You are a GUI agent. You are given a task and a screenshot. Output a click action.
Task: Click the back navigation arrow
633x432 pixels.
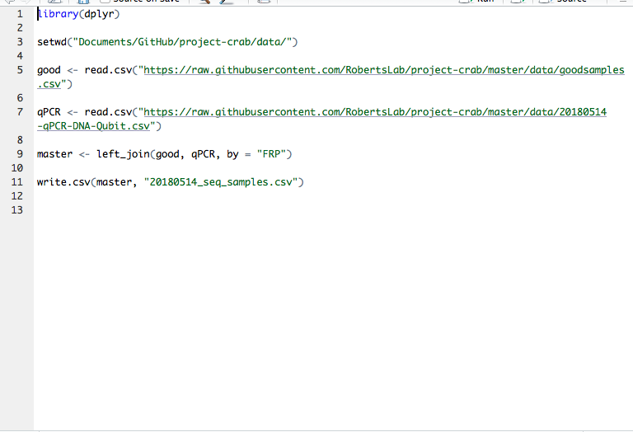pyautogui.click(x=10, y=2)
